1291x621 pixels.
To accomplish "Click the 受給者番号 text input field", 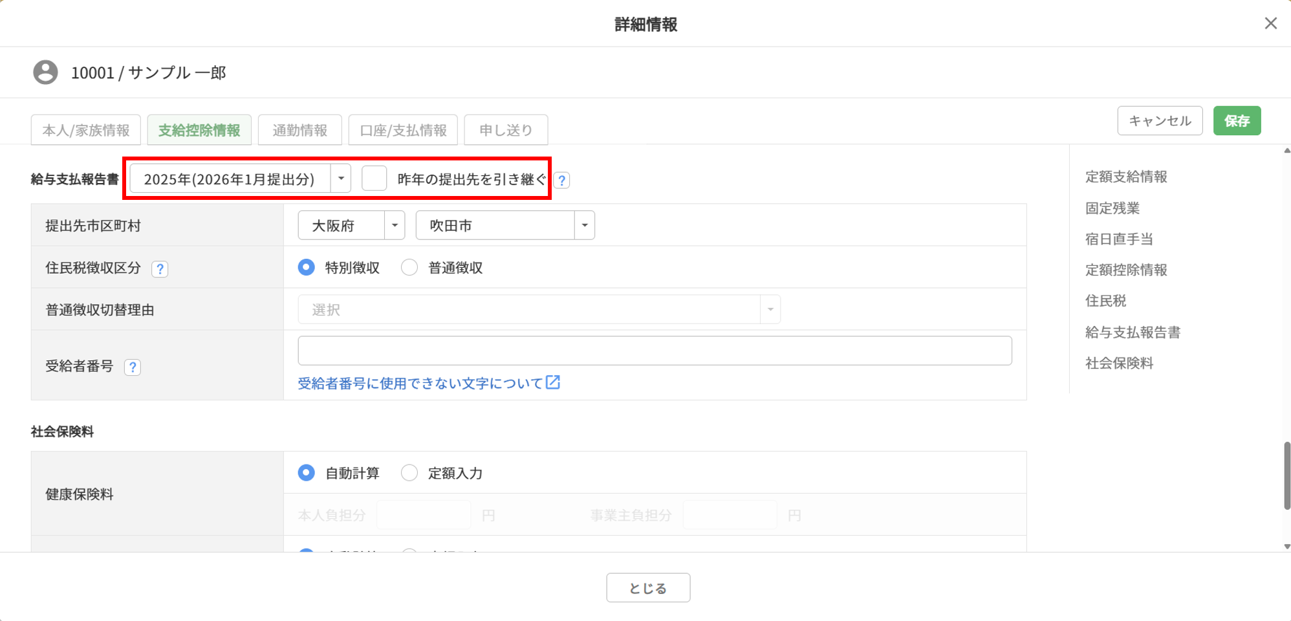I will [655, 351].
